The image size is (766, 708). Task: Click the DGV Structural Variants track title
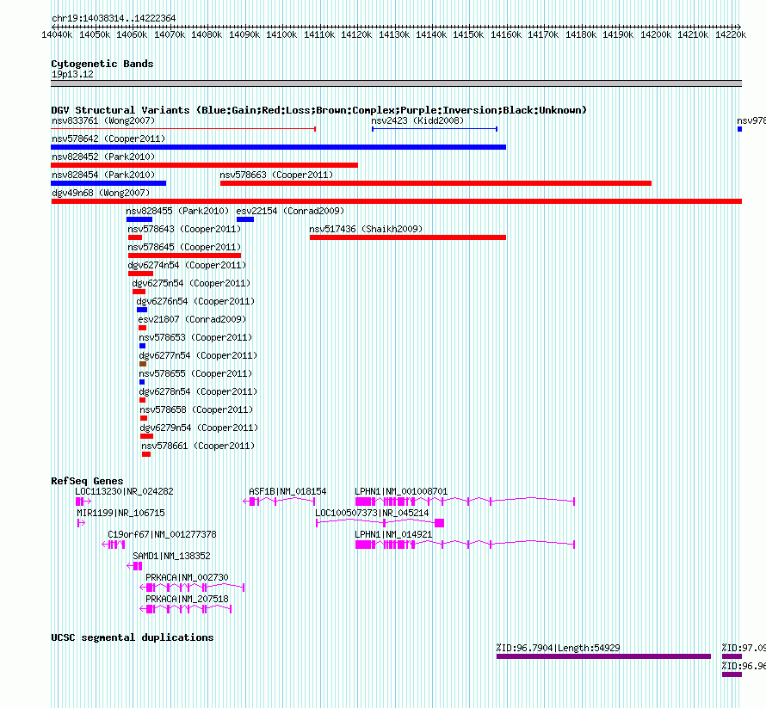point(318,110)
